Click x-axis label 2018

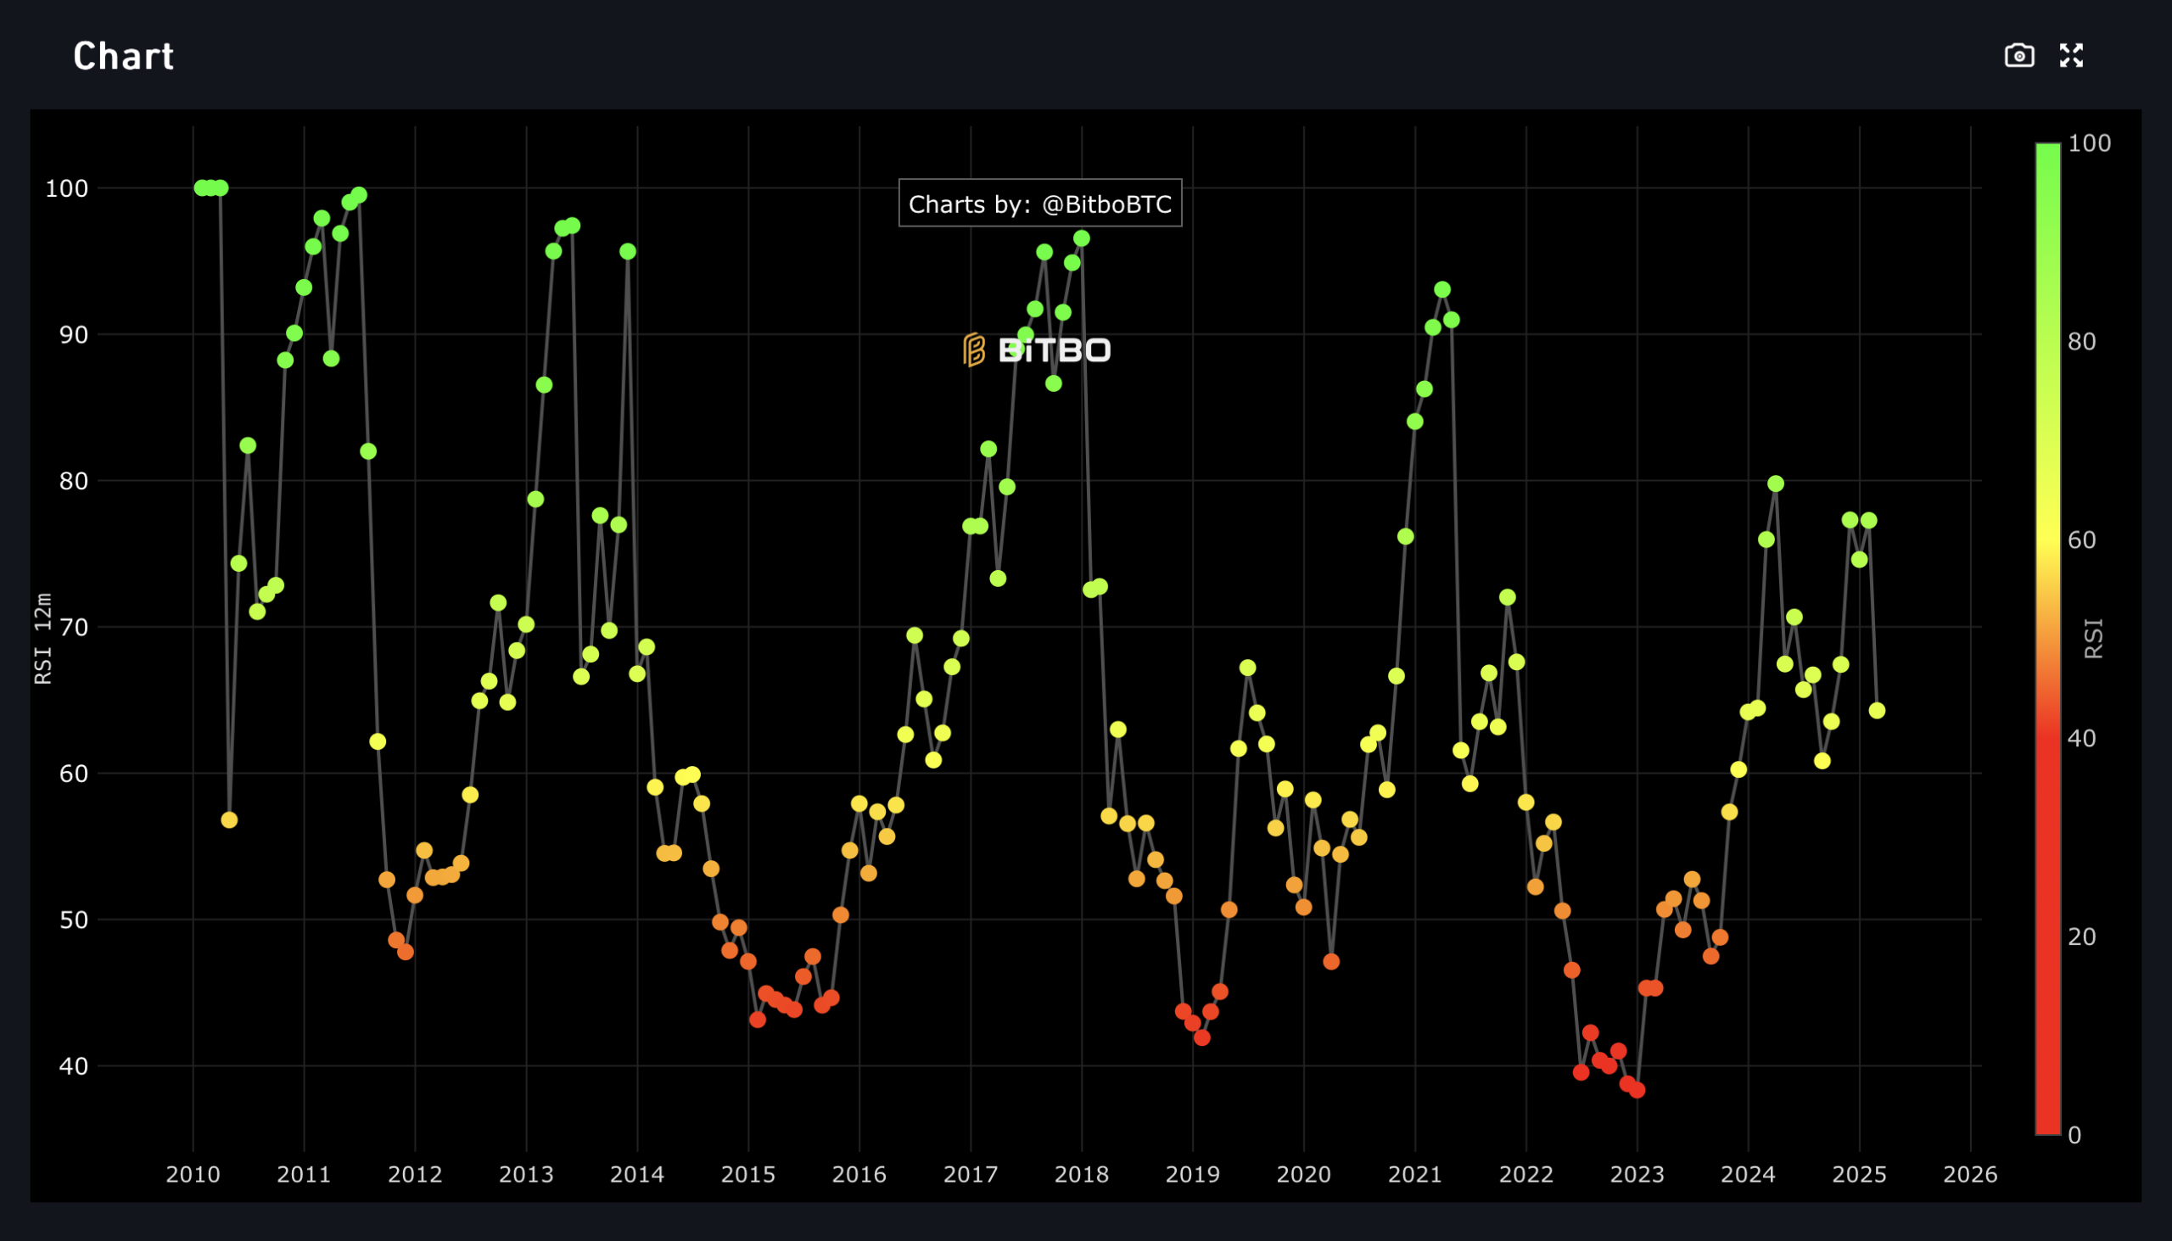coord(1082,1175)
